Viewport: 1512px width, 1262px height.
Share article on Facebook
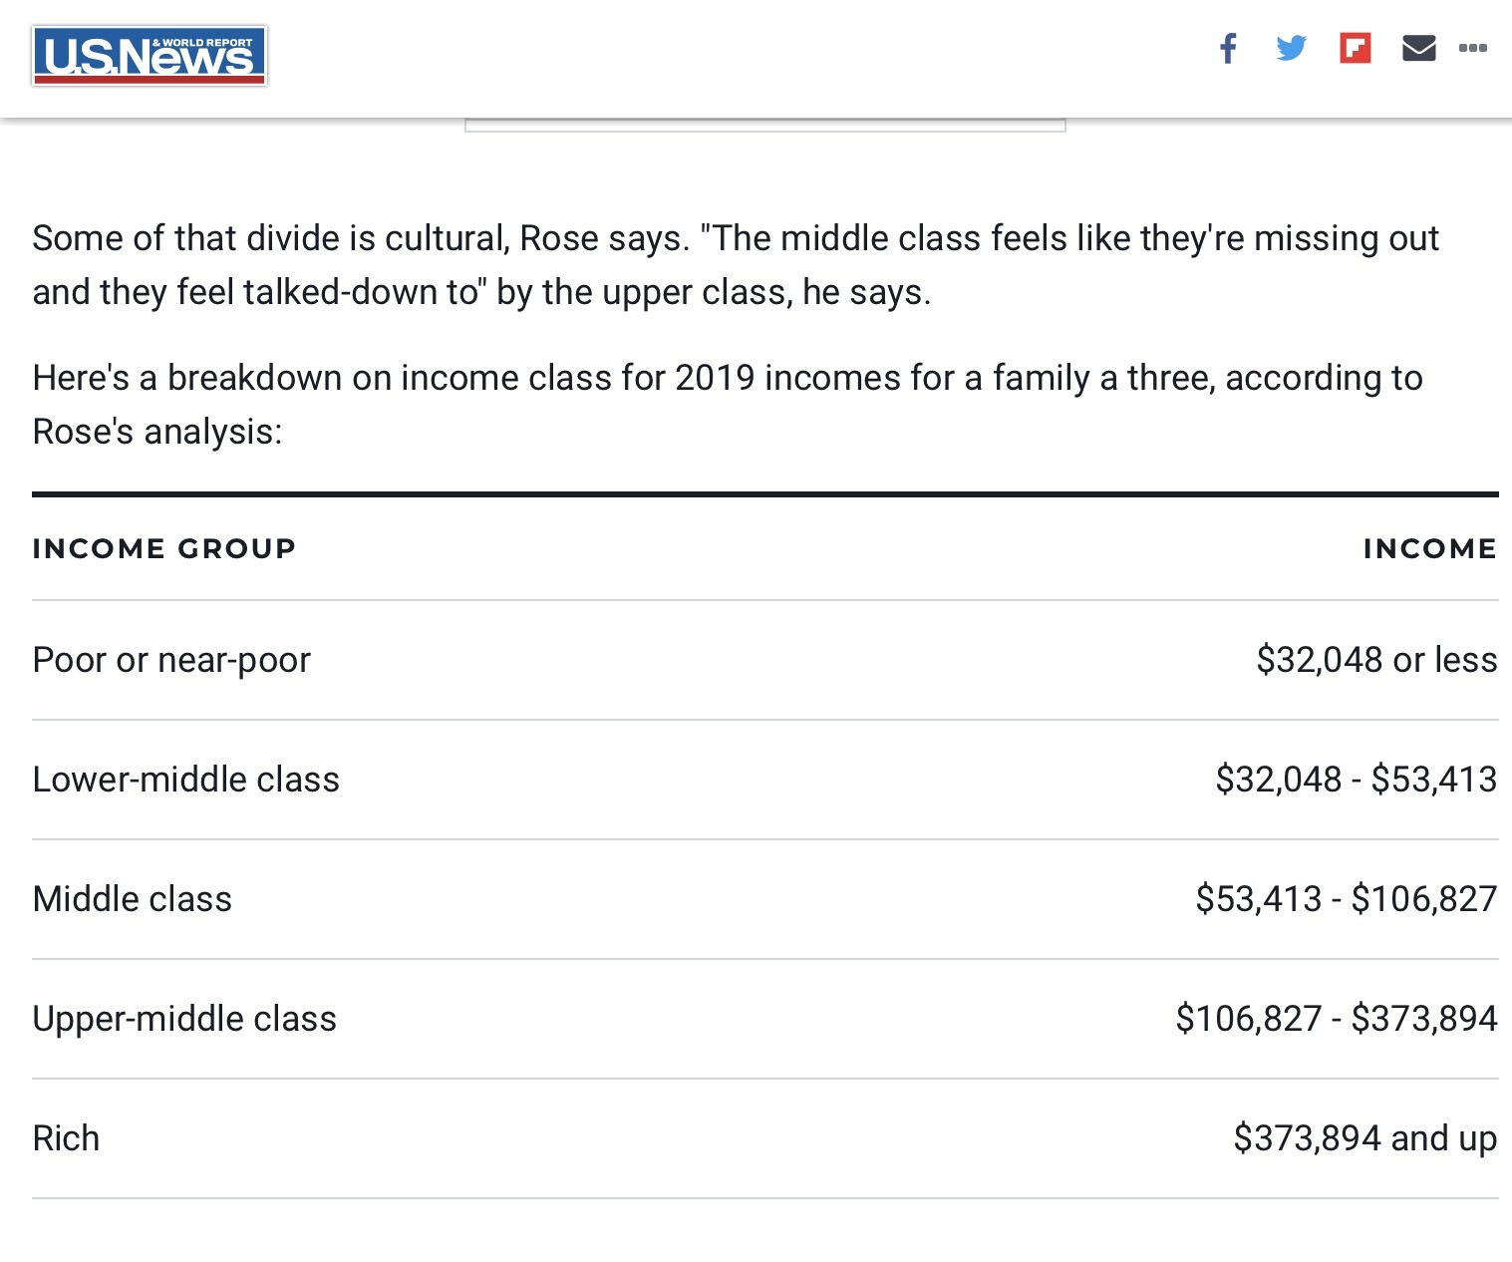point(1228,48)
